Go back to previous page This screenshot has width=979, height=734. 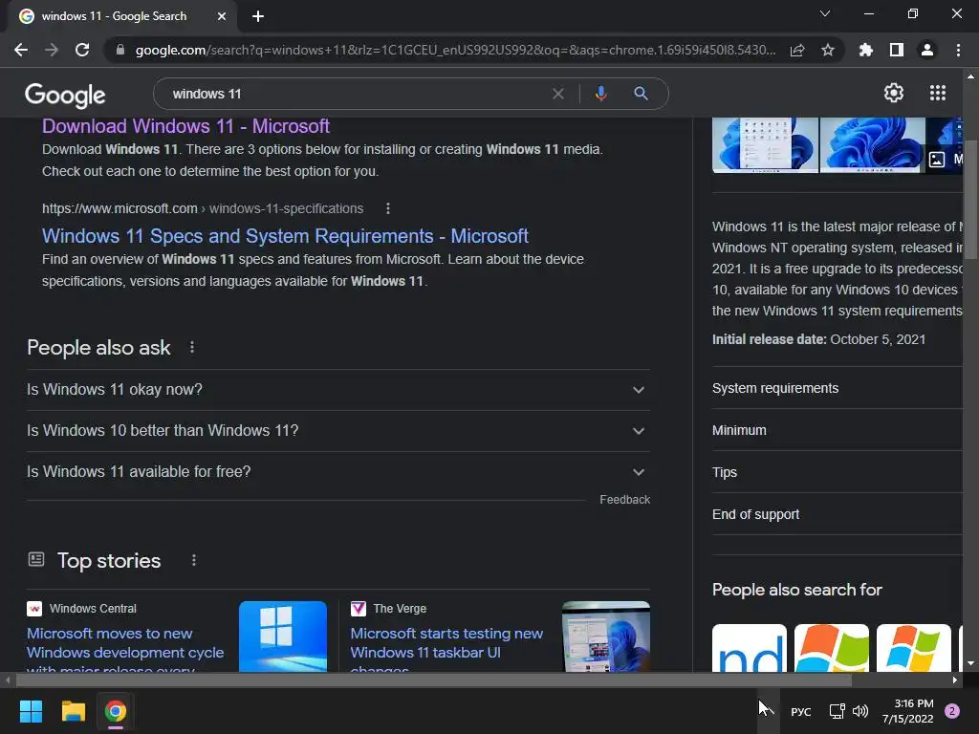(x=21, y=50)
